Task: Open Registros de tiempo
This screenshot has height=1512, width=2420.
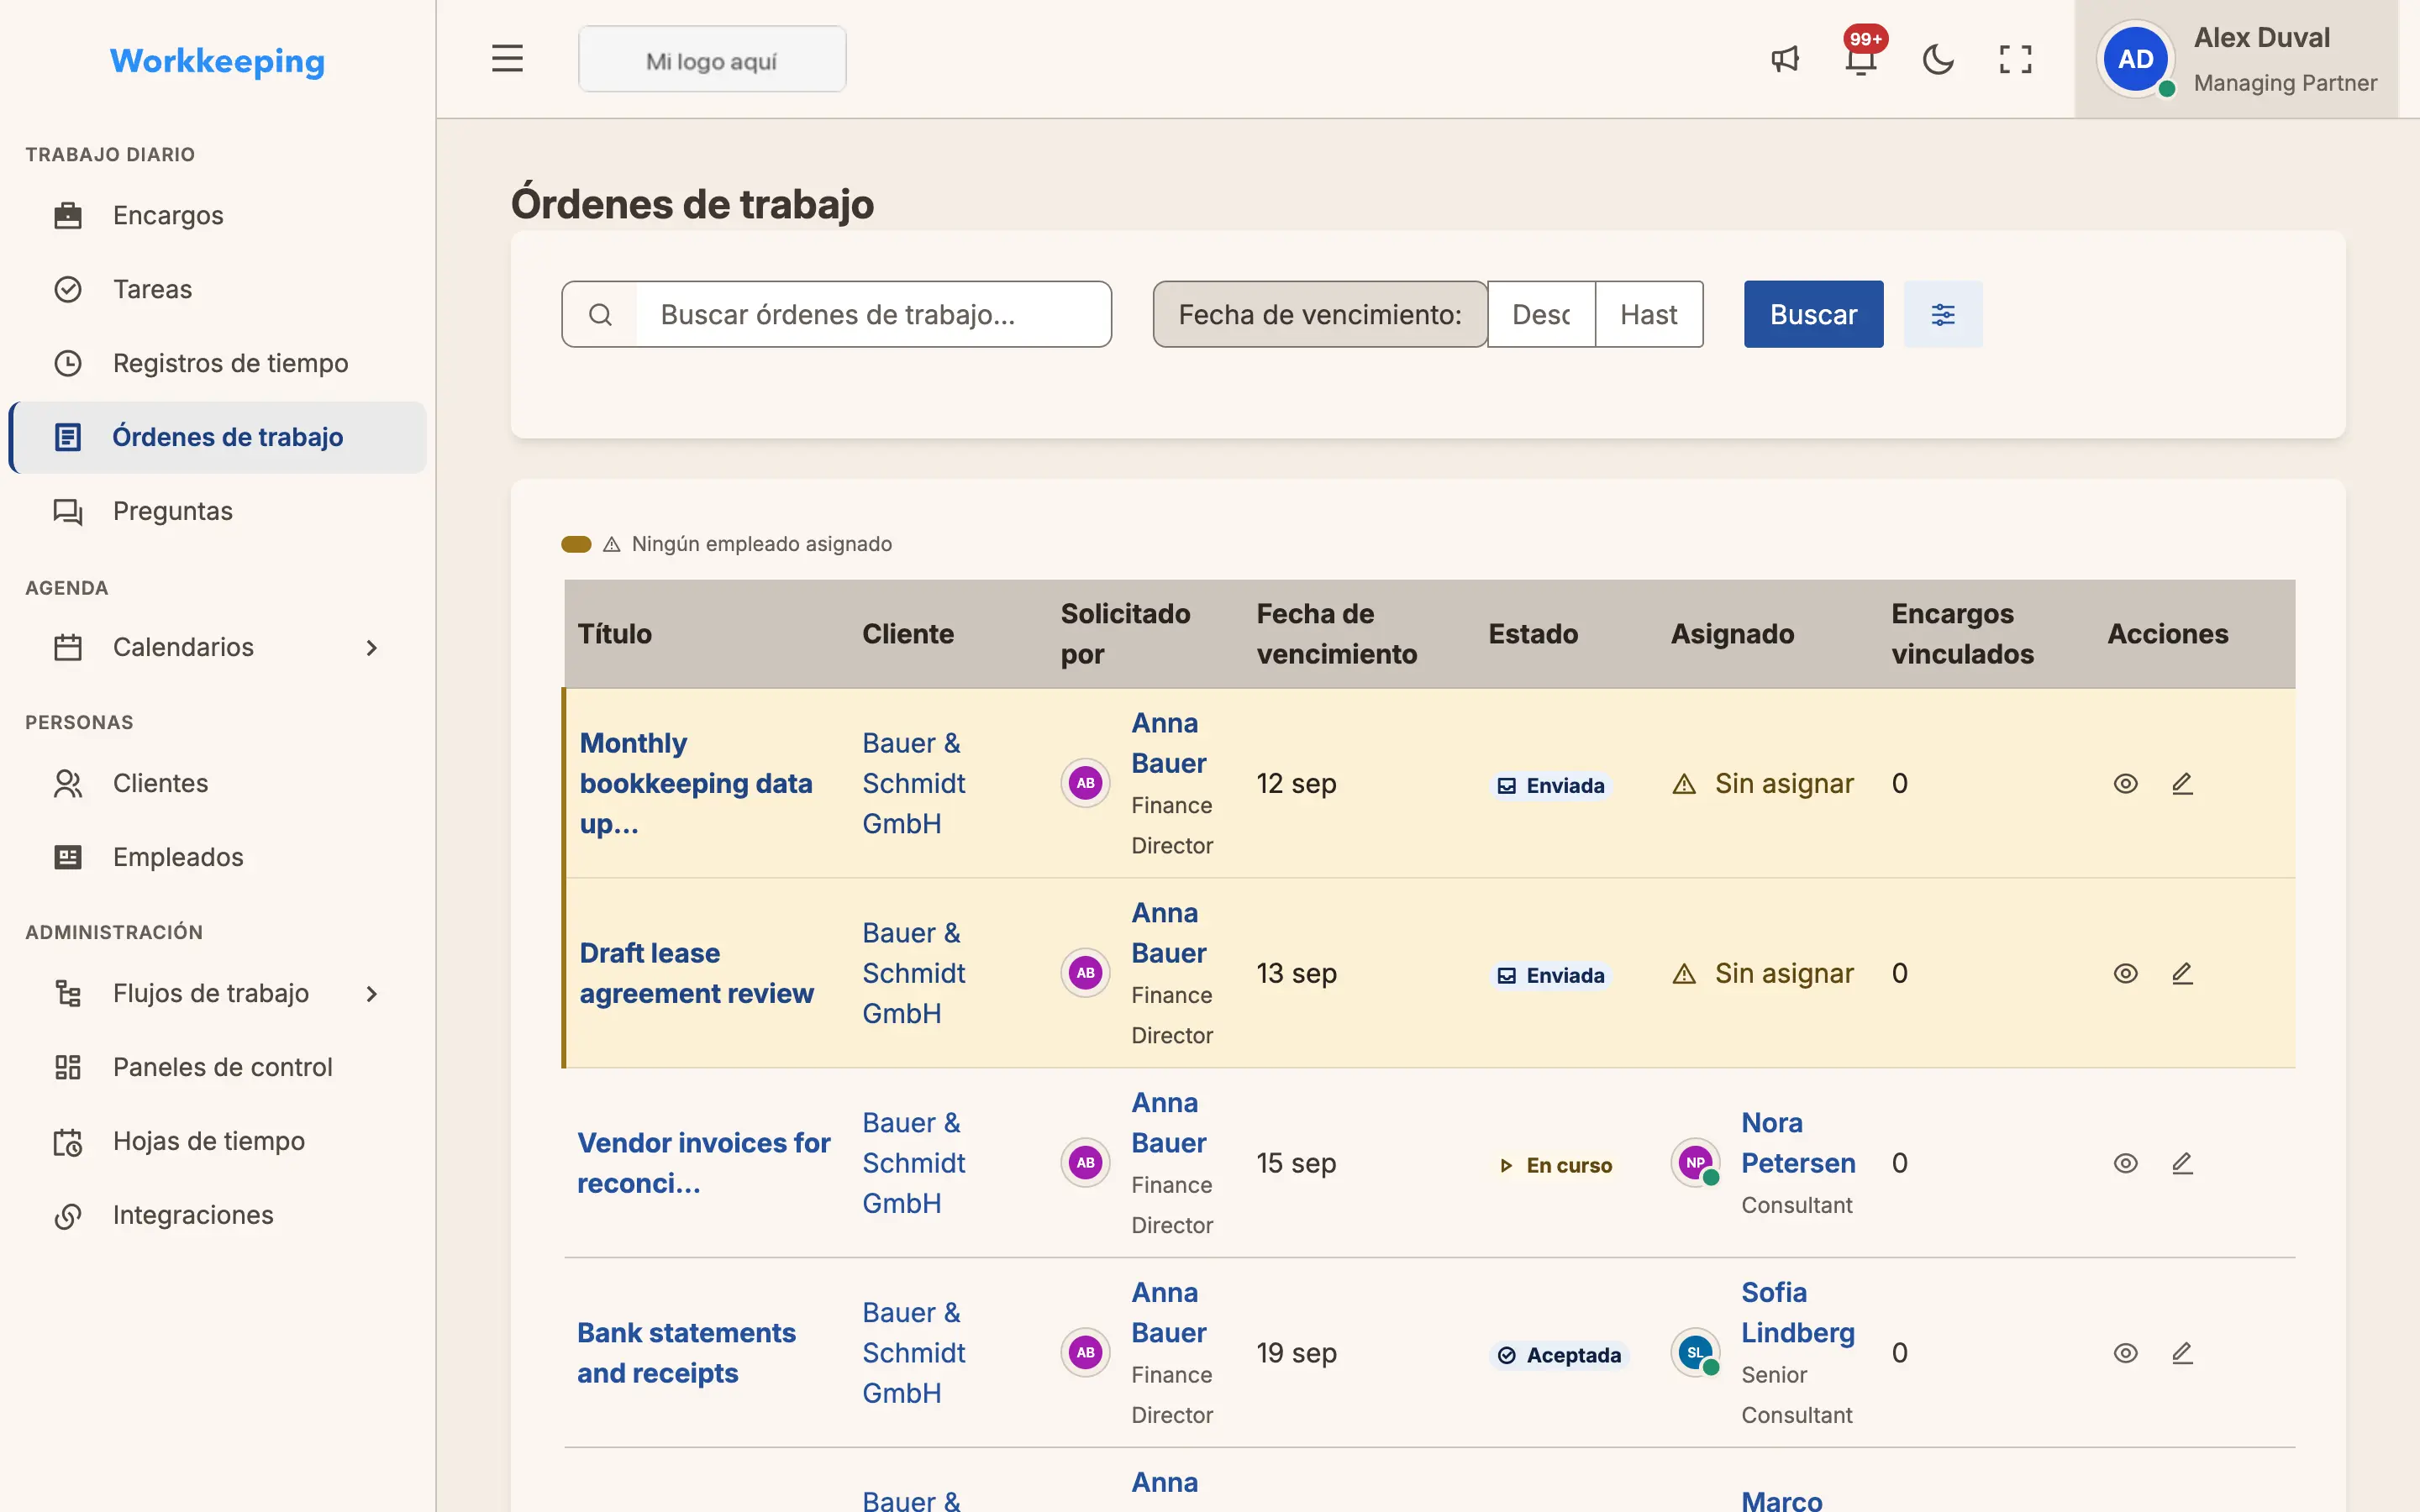Action: pos(218,363)
